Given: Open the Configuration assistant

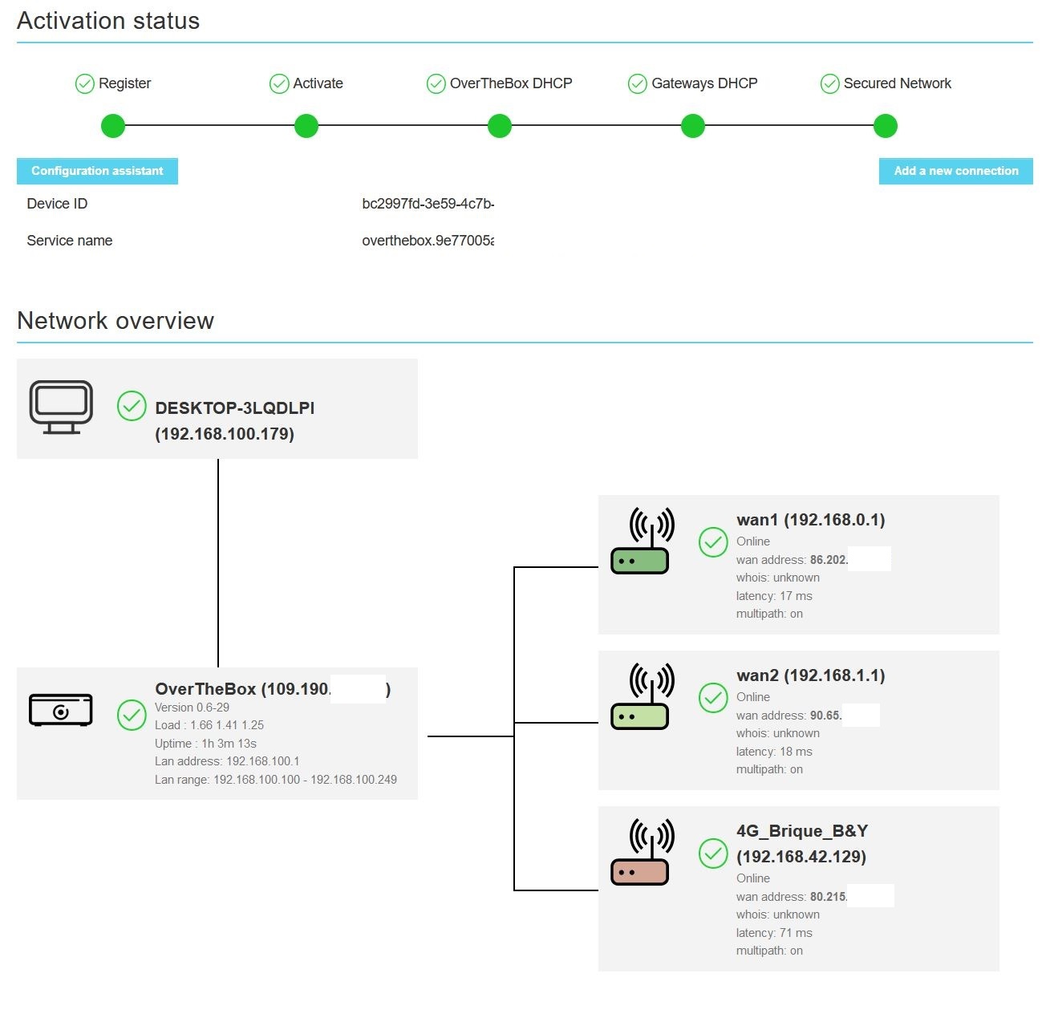Looking at the screenshot, I should tap(97, 171).
